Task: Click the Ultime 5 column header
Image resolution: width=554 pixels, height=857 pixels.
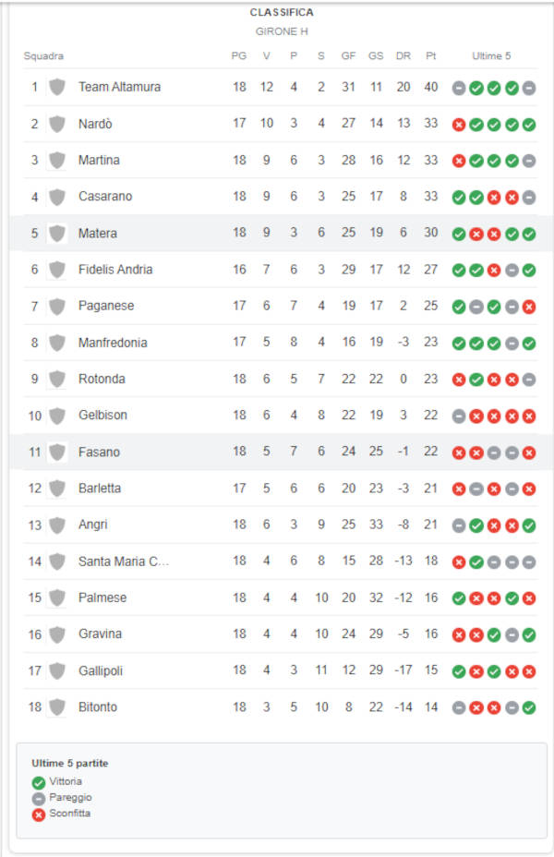Action: coord(492,55)
